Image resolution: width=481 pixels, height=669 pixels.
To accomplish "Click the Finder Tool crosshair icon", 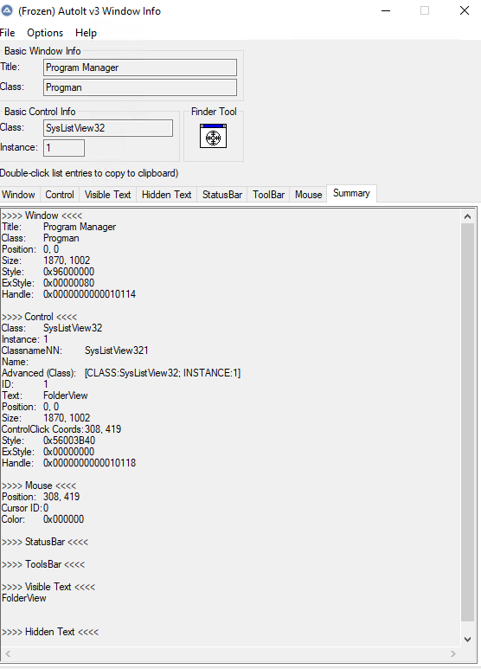I will click(x=213, y=136).
